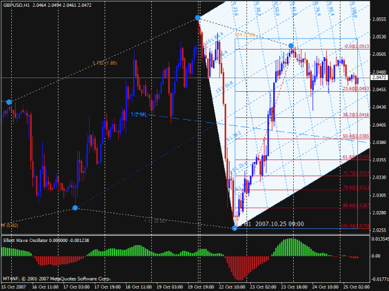Click the ISL 61.8 slanted line label
Viewport: 389px width, 291px height.
(225, 87)
